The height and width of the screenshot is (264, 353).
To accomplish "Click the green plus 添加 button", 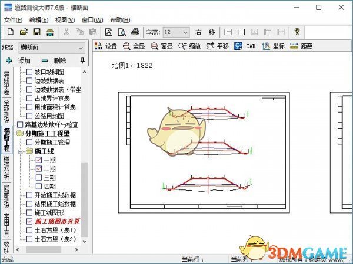I will pyautogui.click(x=18, y=60).
